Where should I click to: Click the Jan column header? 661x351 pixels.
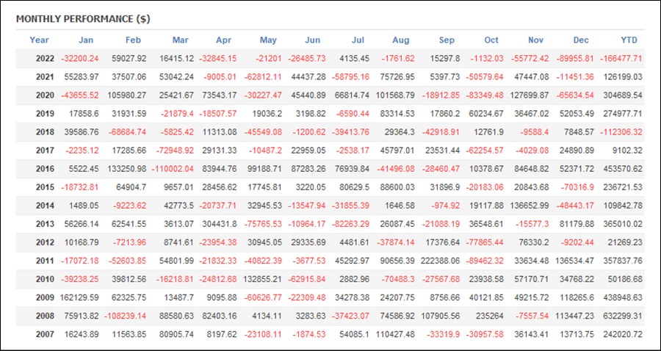click(86, 40)
